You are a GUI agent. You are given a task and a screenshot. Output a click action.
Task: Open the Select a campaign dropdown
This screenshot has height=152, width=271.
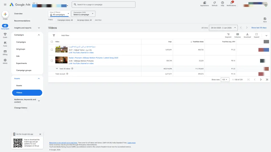(83, 14)
